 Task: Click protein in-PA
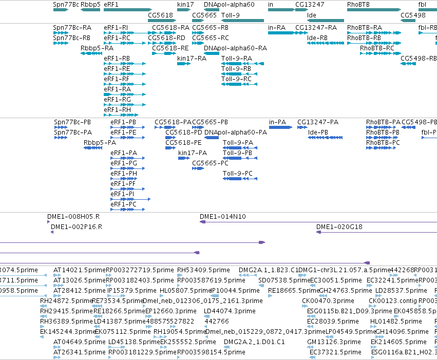pyautogui.click(x=278, y=122)
